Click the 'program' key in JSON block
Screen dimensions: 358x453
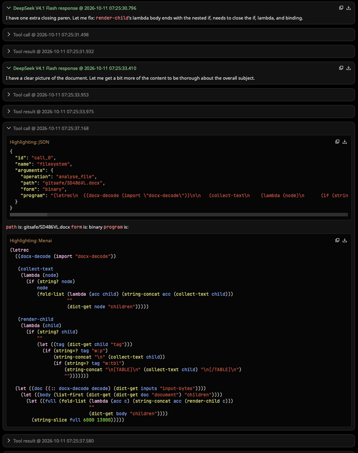(x=33, y=195)
